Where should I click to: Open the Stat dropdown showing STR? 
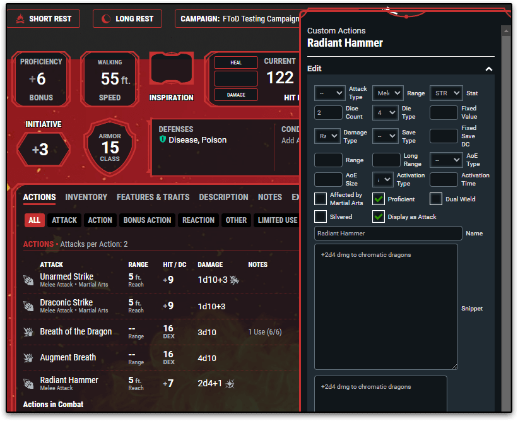[x=446, y=93]
